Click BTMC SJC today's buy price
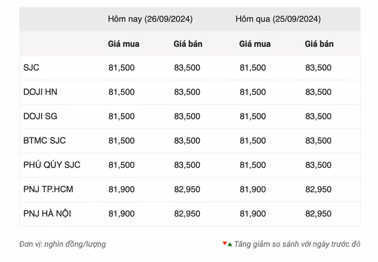Image resolution: width=378 pixels, height=262 pixels. pos(122,141)
